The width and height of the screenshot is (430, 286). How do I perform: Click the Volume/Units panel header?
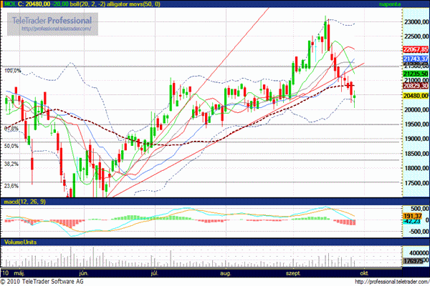[21, 242]
